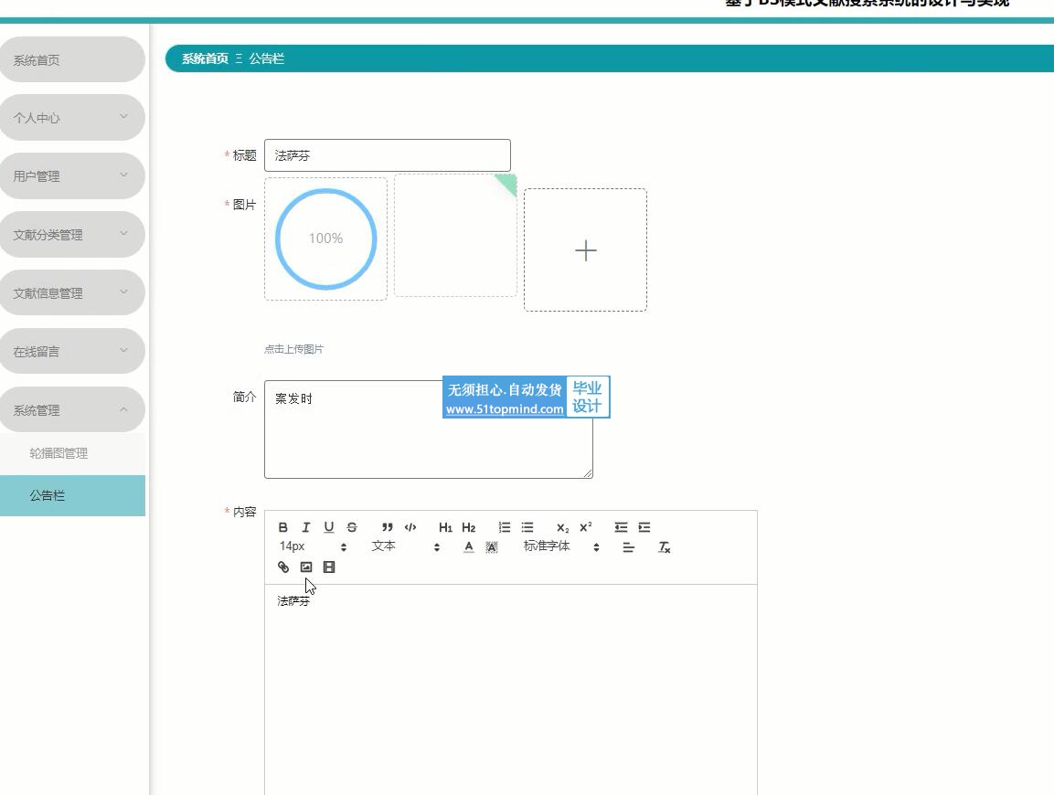1054x795 pixels.
Task: Pick a text color in the editor
Action: 469,547
